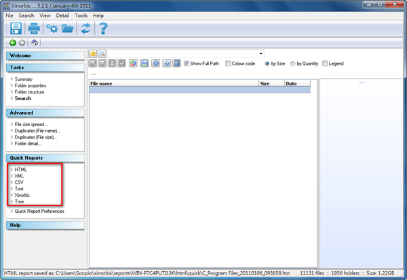Click the pie chart icon in results toolbar
This screenshot has width=407, height=280.
(x=134, y=64)
